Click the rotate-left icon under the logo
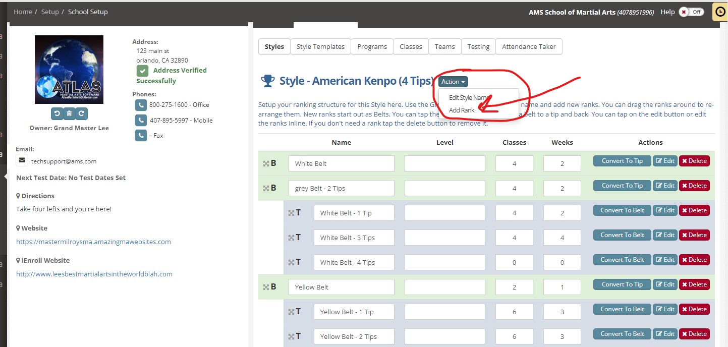This screenshot has width=728, height=347. [57, 113]
